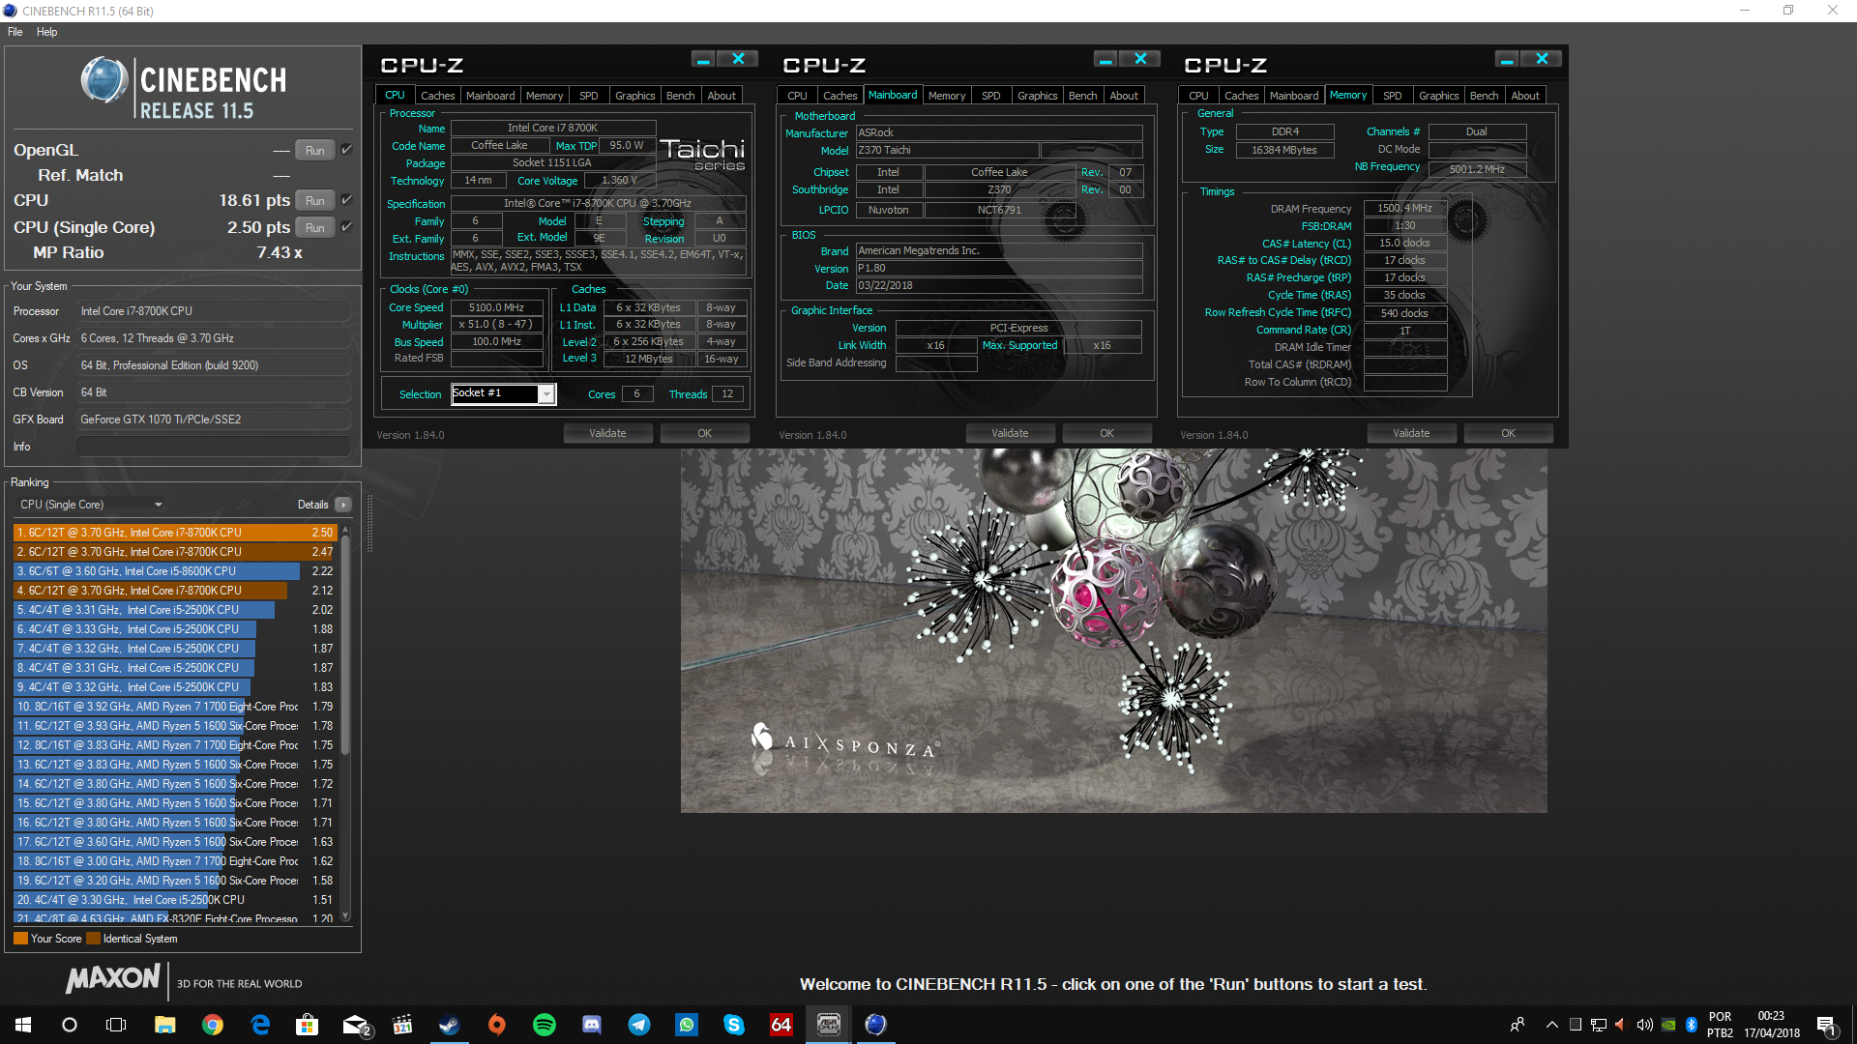Open Bluetooth tray icon

click(x=1692, y=1025)
